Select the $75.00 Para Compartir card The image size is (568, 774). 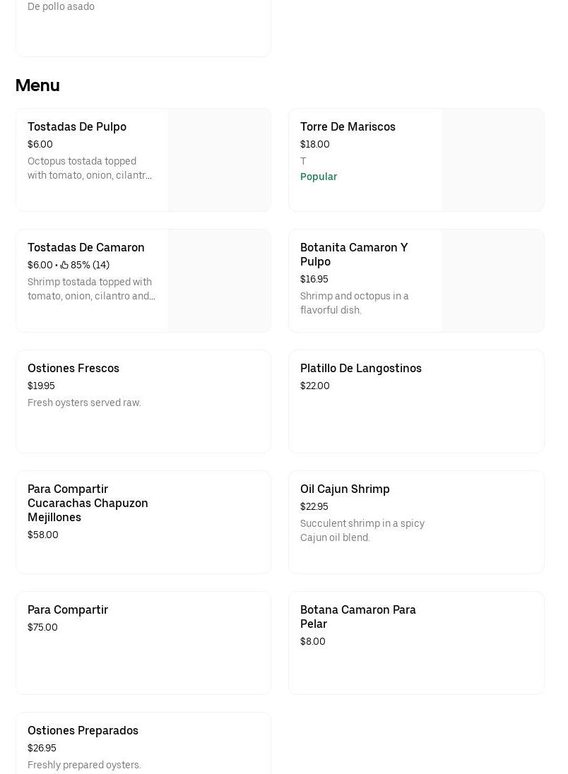[x=143, y=643]
